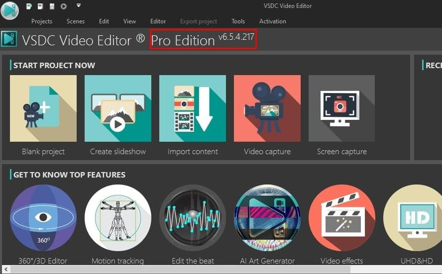Open the Motion tracking feature circle

(118, 218)
